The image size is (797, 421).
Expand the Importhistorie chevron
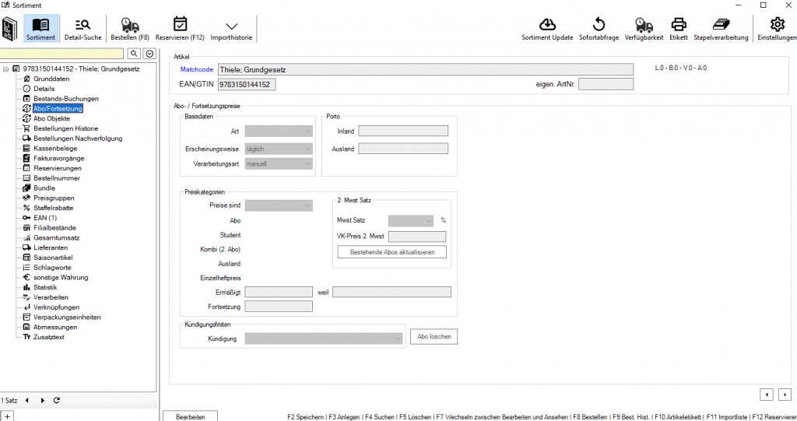tap(231, 26)
